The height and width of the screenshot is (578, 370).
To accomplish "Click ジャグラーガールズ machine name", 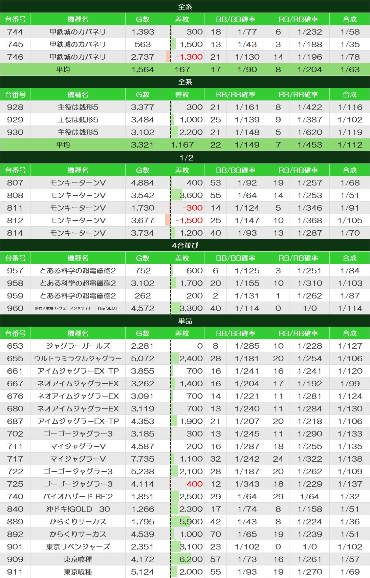I will click(78, 346).
